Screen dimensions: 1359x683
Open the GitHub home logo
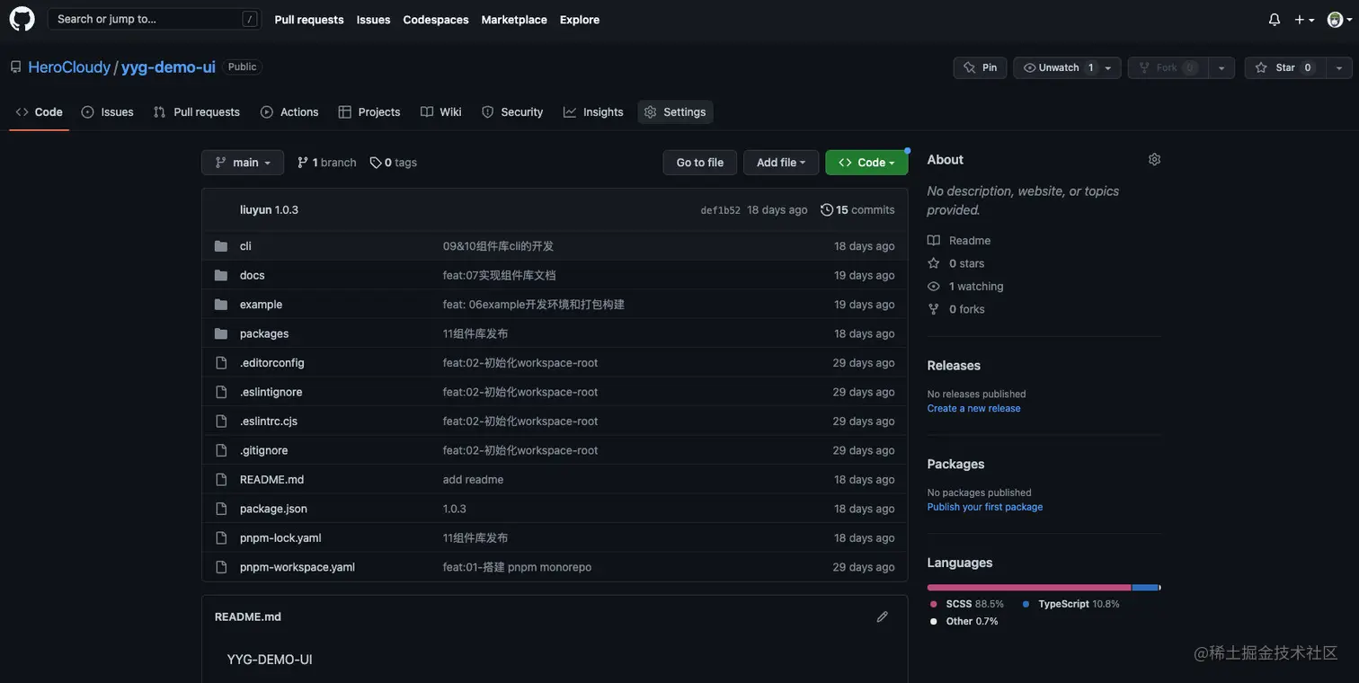[x=22, y=19]
